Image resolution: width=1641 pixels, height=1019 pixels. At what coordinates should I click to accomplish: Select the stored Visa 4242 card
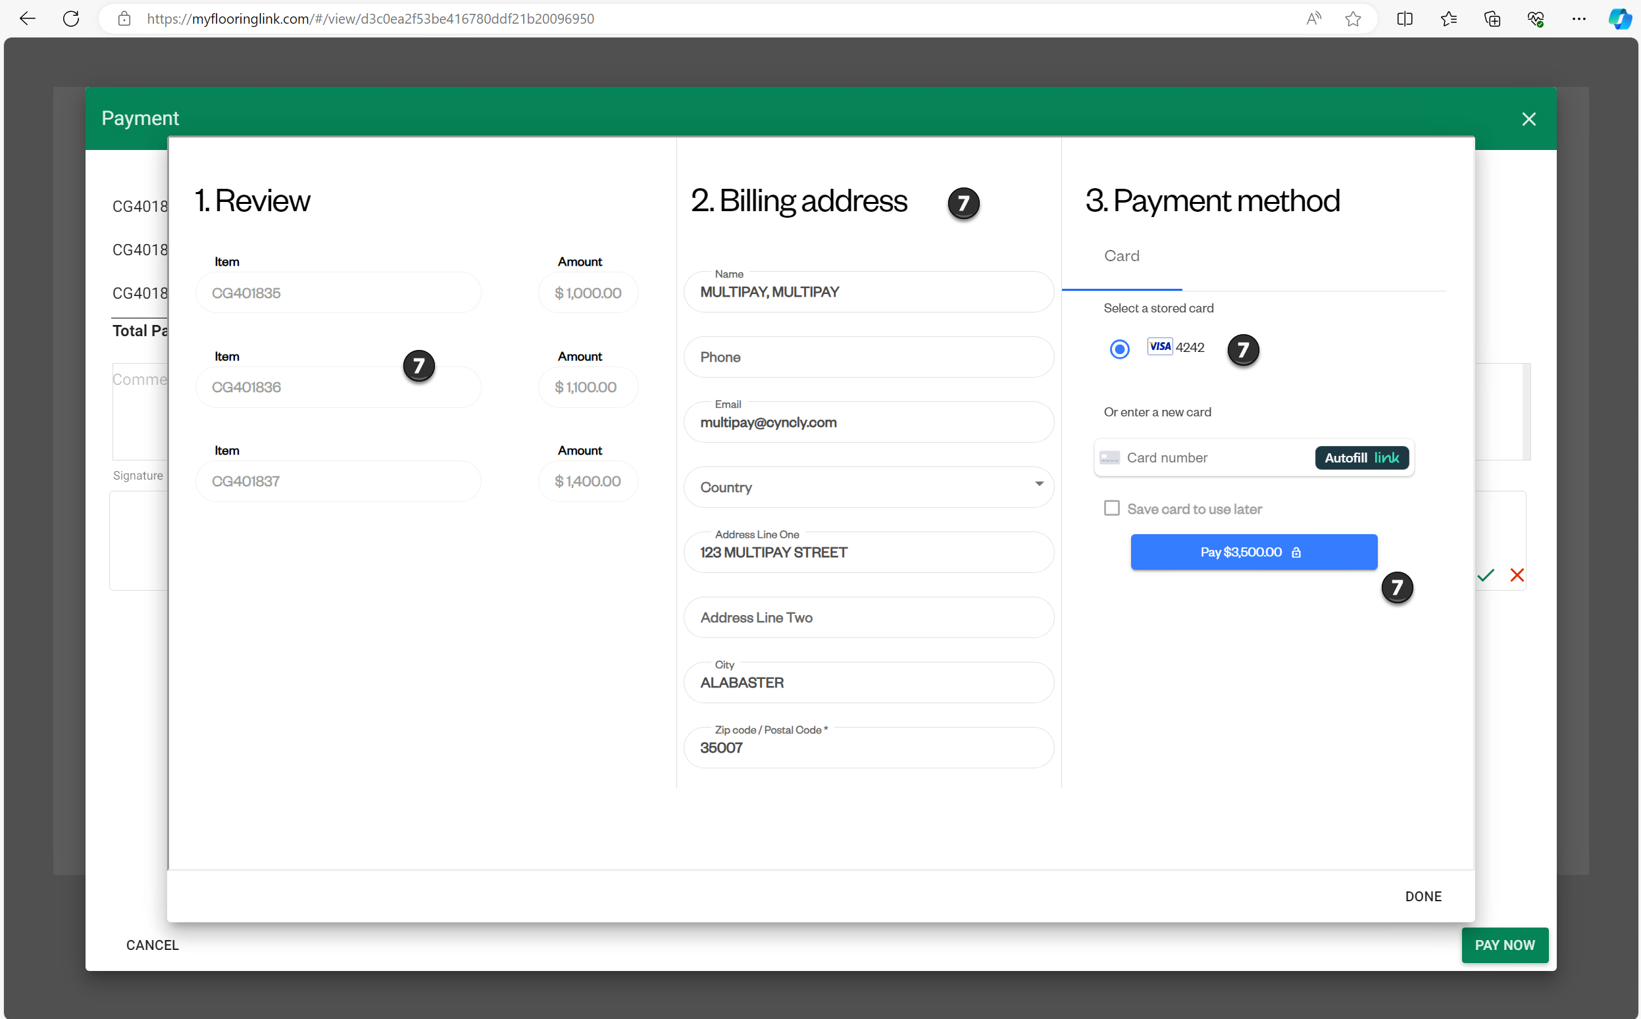[x=1119, y=349]
